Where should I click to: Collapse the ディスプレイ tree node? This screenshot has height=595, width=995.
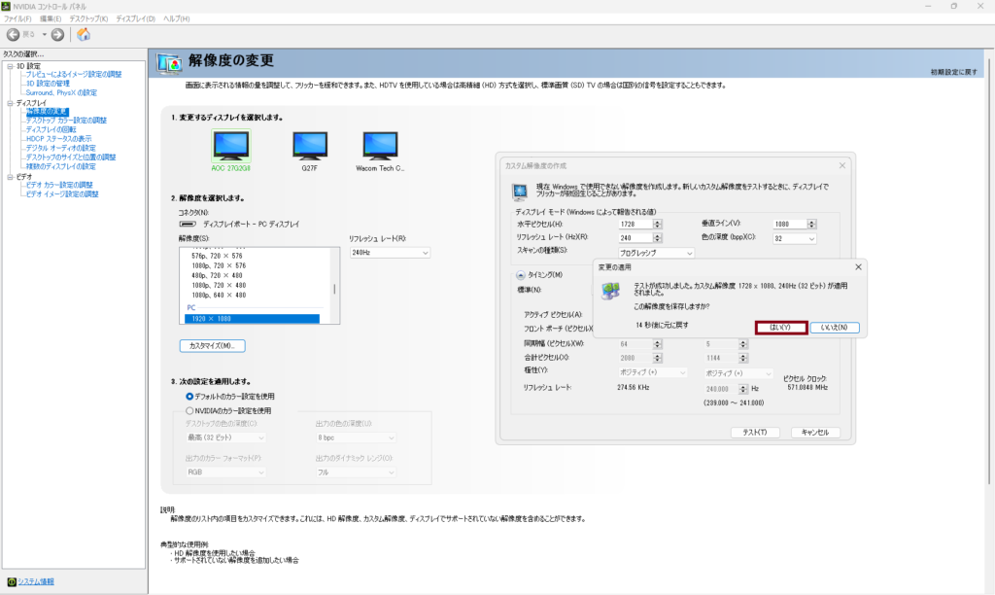click(x=9, y=102)
